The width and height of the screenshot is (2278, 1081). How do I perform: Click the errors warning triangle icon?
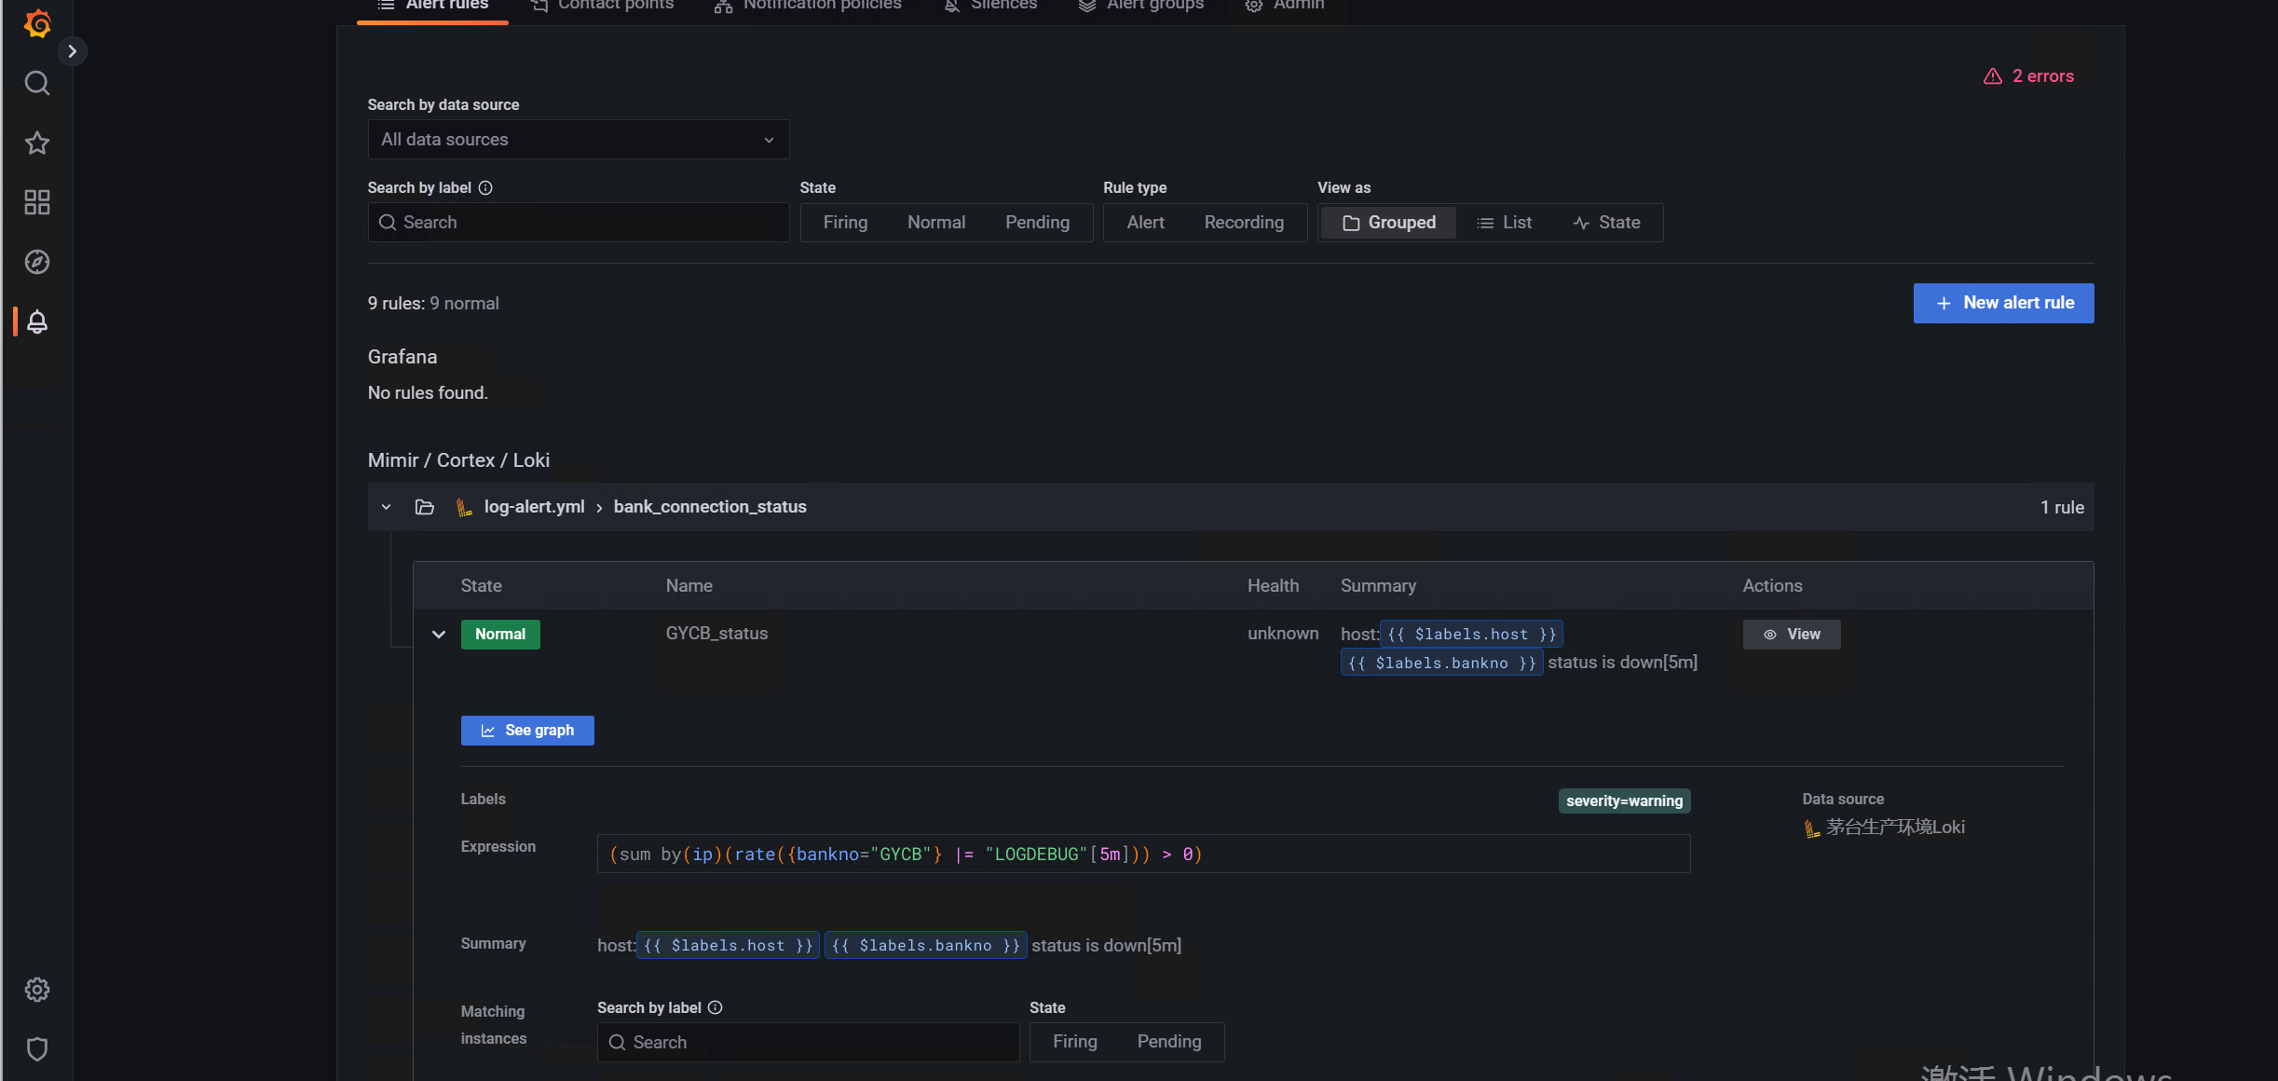[1993, 76]
